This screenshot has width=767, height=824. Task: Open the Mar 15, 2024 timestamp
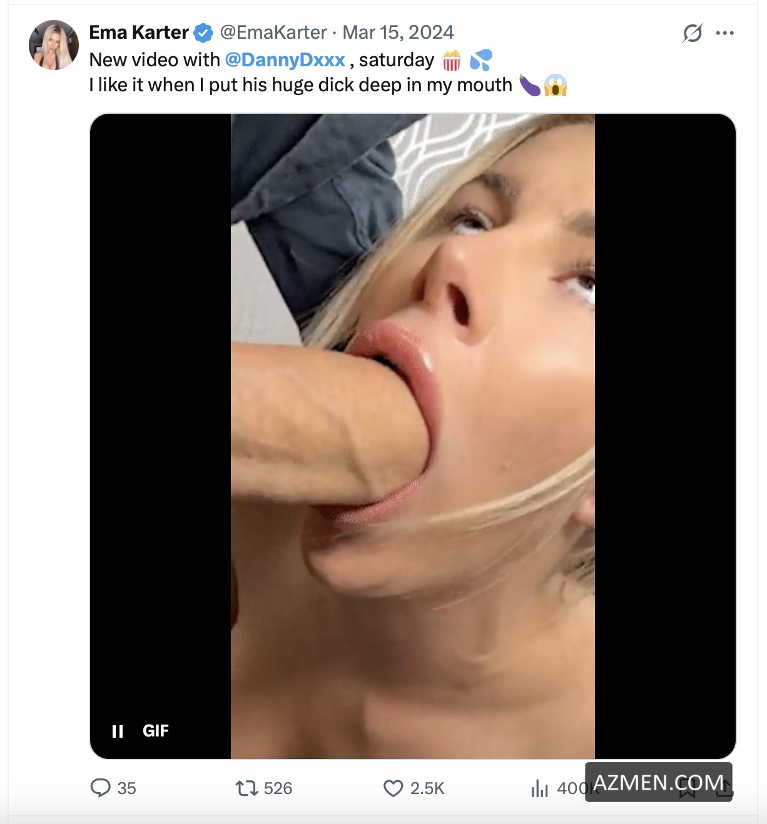(x=398, y=33)
